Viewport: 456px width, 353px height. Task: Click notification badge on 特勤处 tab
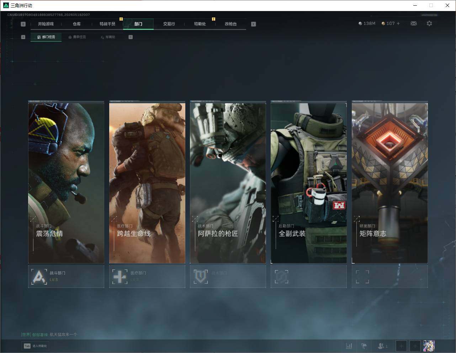[213, 19]
